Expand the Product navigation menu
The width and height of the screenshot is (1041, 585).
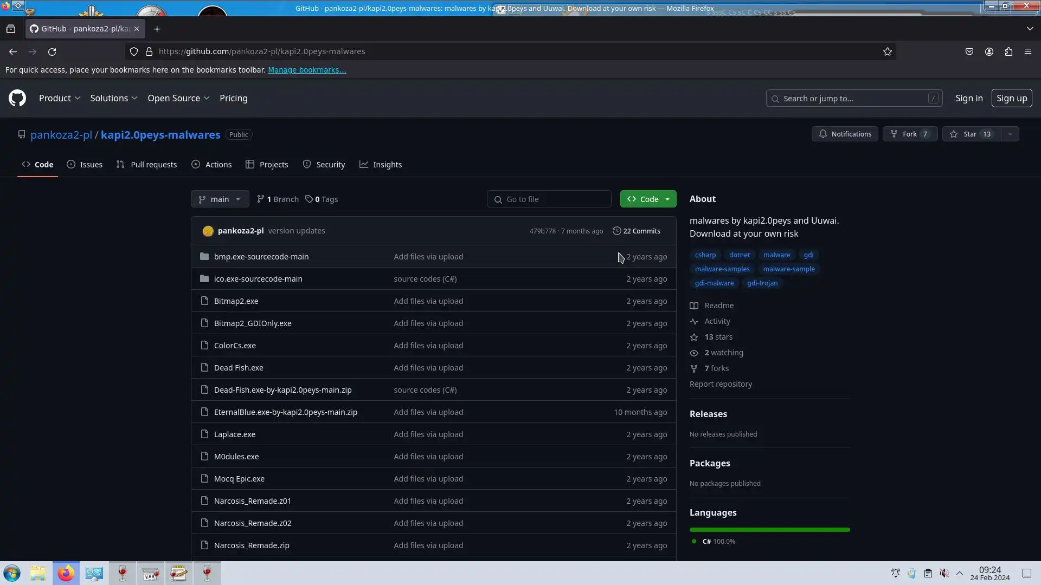click(x=60, y=98)
